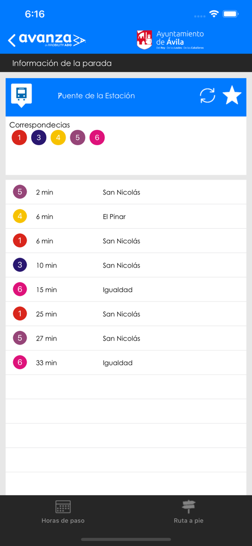Open line 5 arrival in 2 min
Image resolution: width=252 pixels, height=546 pixels.
126,192
